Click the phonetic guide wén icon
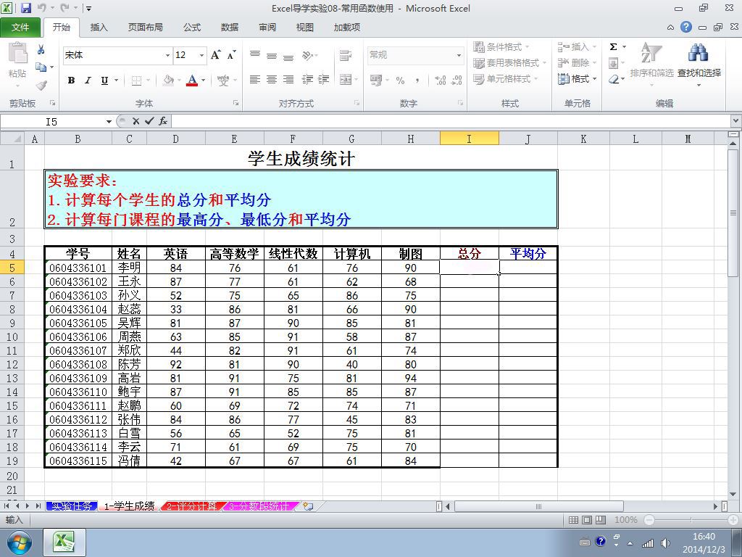The image size is (742, 557). [223, 80]
